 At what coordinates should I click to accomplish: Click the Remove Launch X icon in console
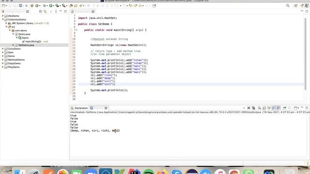coord(248,108)
